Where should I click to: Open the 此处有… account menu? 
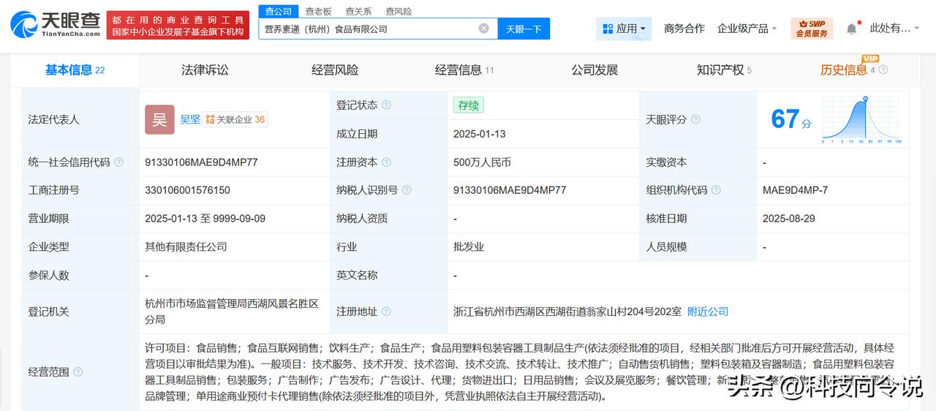(896, 29)
